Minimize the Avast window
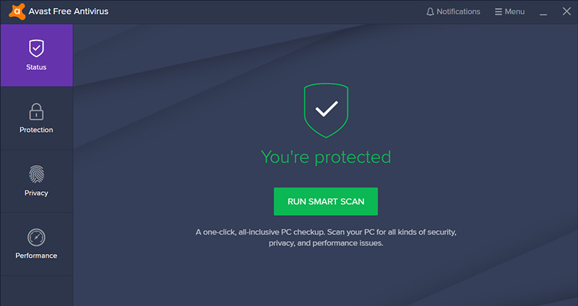 pos(543,12)
